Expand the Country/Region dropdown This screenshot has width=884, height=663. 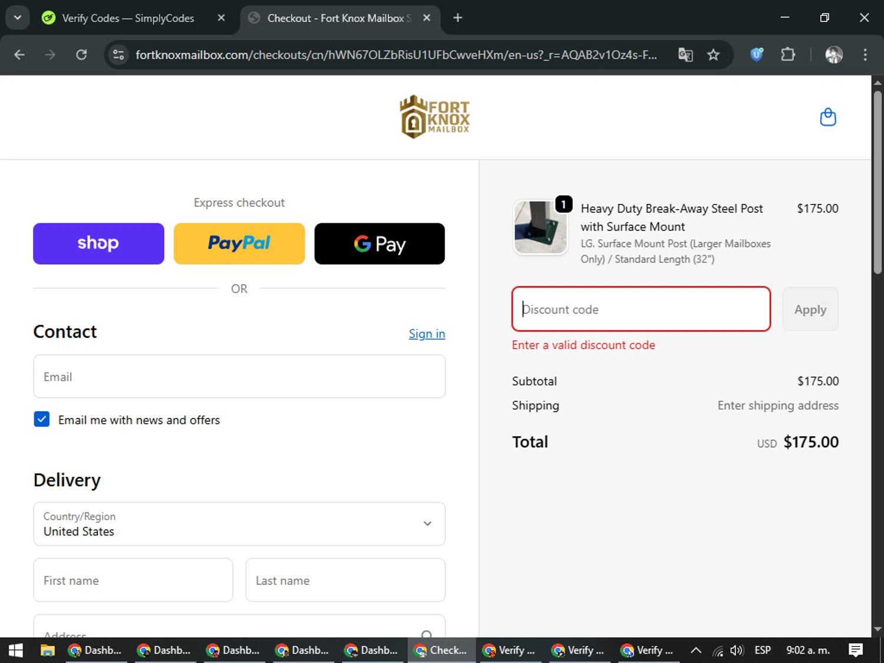[239, 524]
